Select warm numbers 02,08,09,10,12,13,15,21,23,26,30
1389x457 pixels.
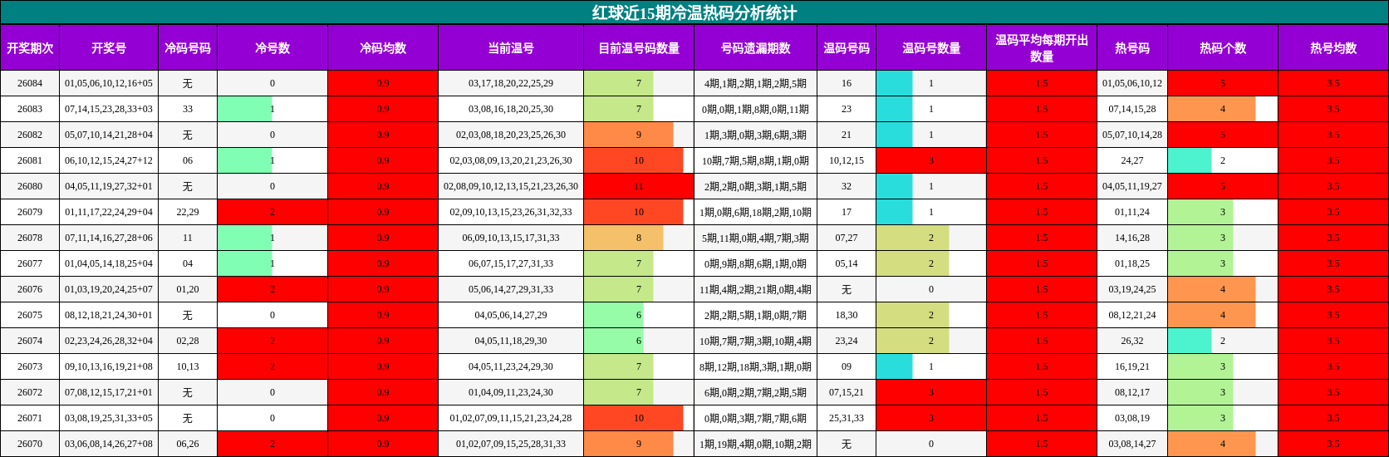tap(511, 186)
